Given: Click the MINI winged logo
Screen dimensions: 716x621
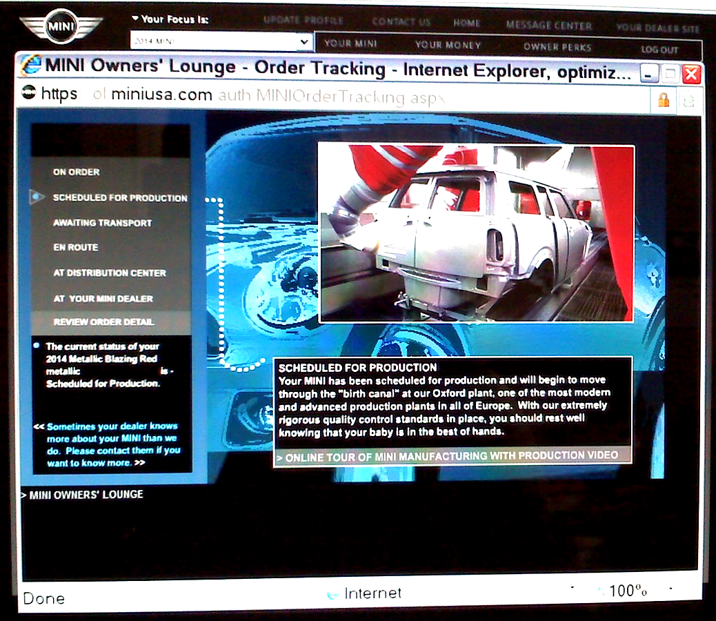Looking at the screenshot, I should click(x=61, y=26).
